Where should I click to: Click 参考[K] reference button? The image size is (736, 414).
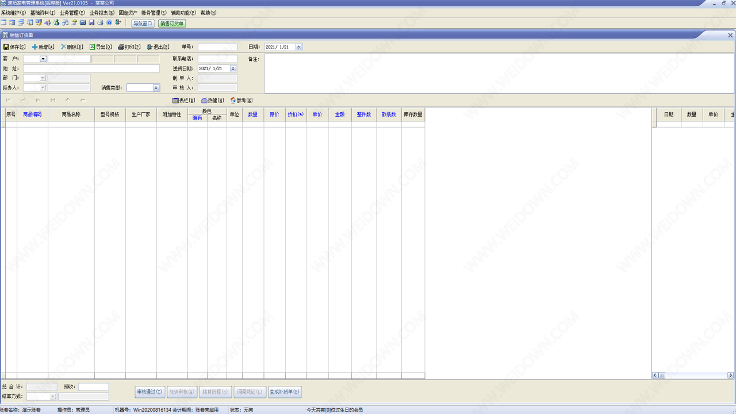(x=241, y=101)
